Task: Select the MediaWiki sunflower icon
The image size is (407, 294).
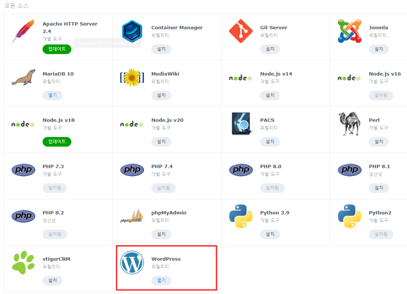Action: tap(132, 78)
